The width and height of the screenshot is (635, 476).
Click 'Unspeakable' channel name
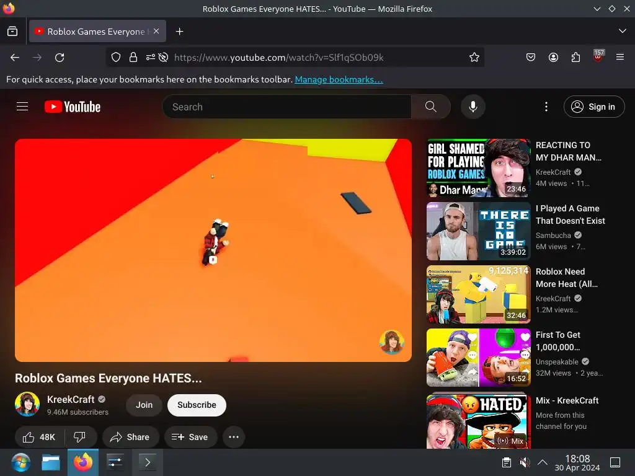point(557,362)
